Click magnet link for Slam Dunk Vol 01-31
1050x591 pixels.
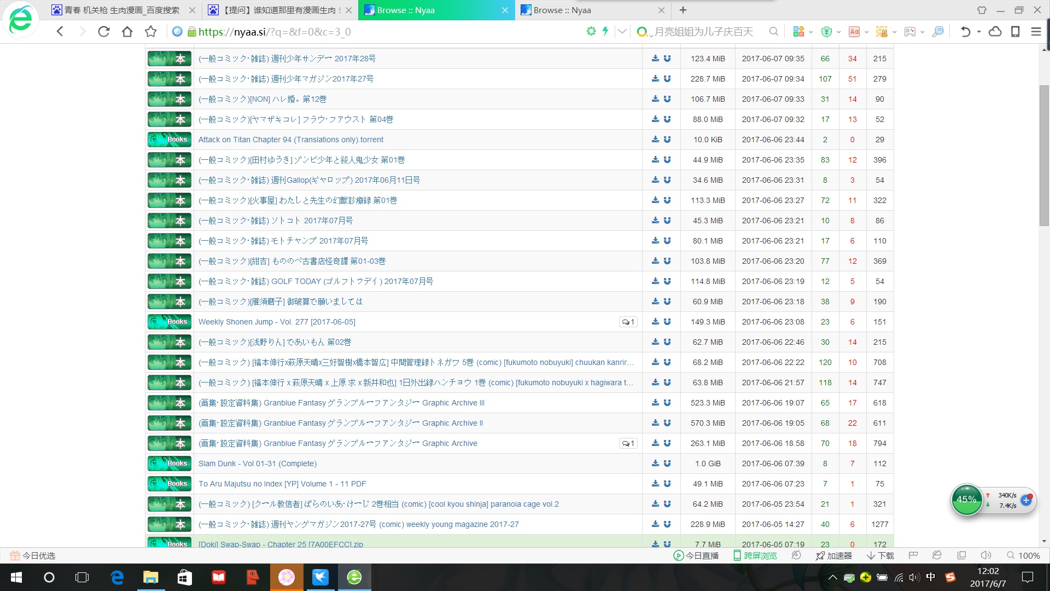667,463
